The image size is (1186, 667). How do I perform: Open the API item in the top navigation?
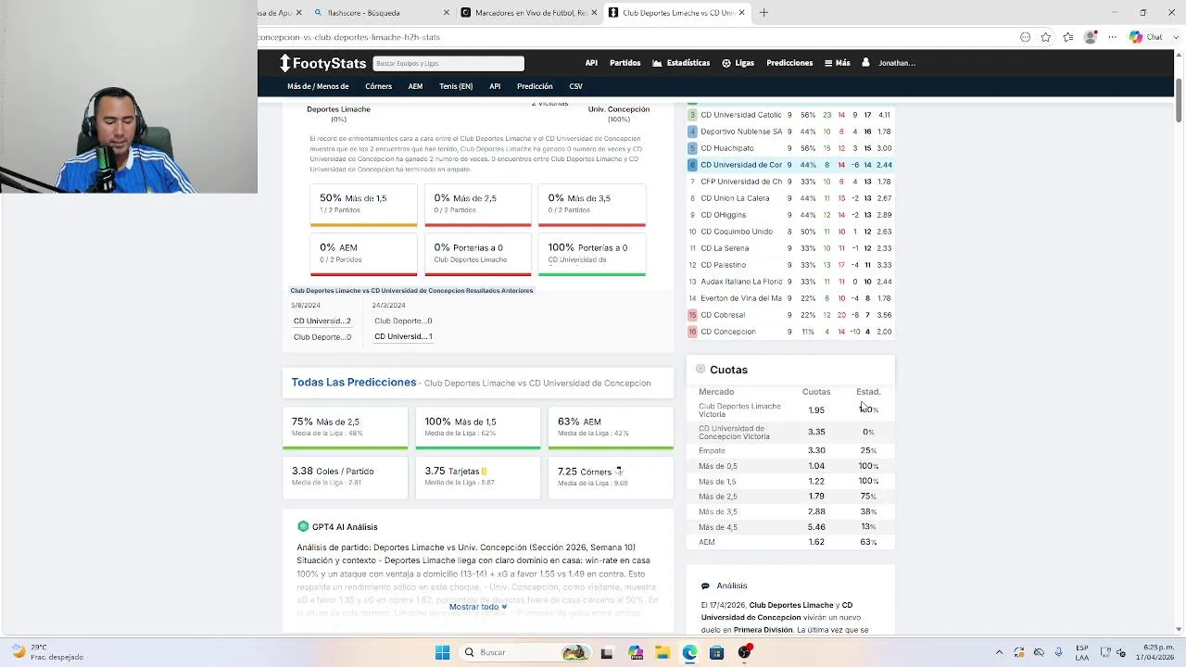tap(591, 63)
